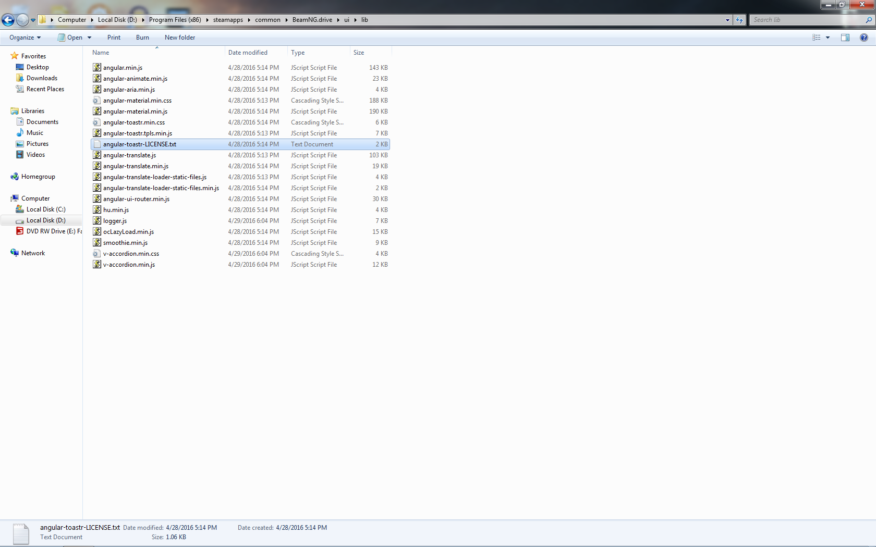The width and height of the screenshot is (876, 547).
Task: Click the Back navigation arrow
Action: point(8,20)
